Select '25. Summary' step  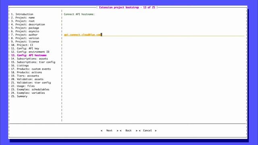pos(19,96)
